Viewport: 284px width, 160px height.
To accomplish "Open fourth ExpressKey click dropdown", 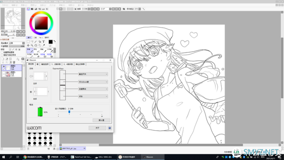I will point(93,96).
